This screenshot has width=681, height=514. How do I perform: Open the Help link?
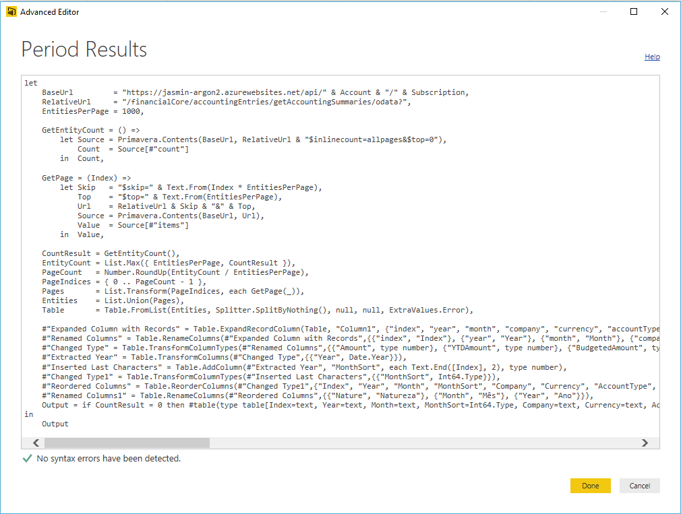click(x=652, y=57)
